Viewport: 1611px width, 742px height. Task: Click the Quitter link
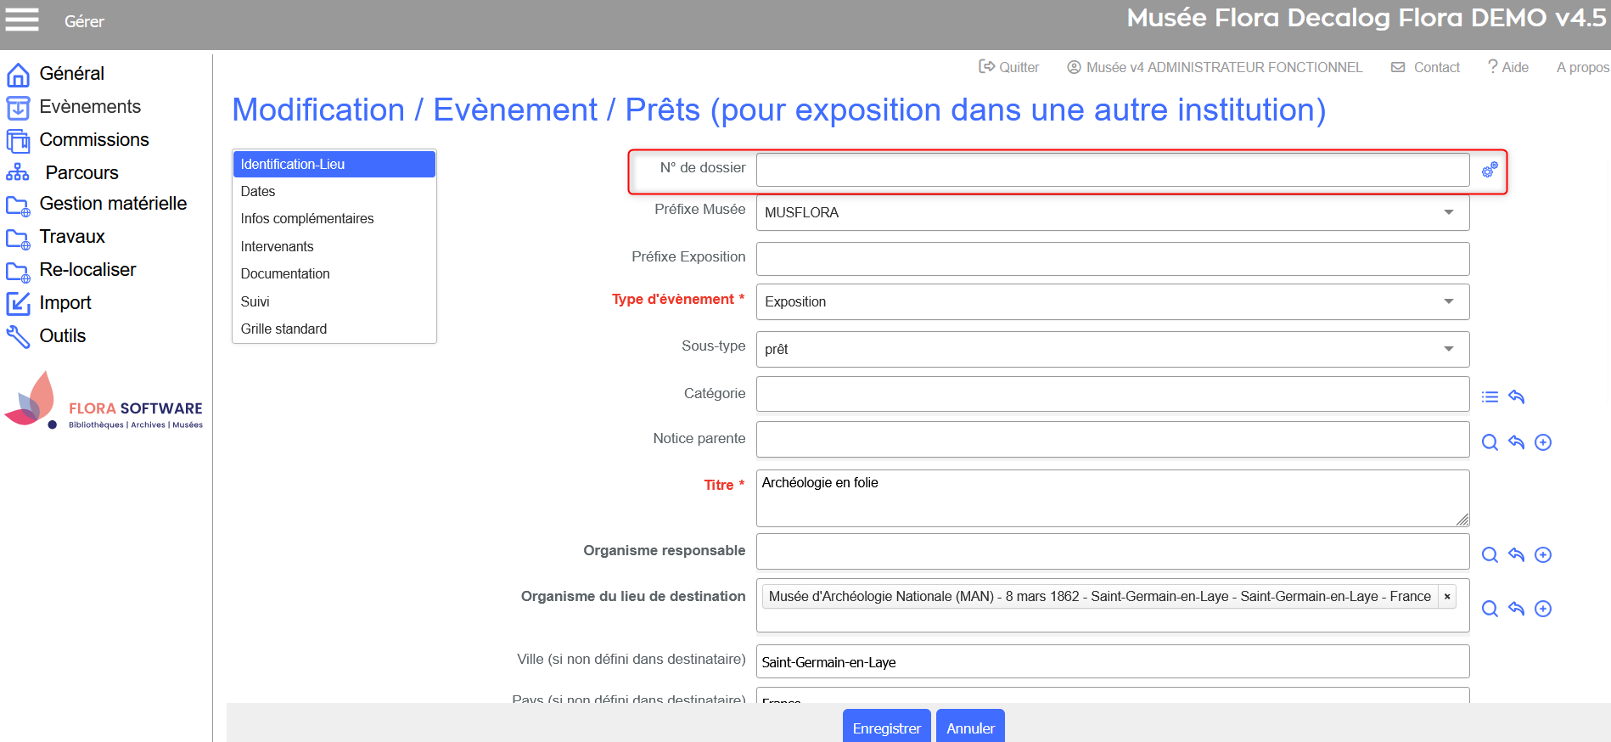tap(1009, 67)
